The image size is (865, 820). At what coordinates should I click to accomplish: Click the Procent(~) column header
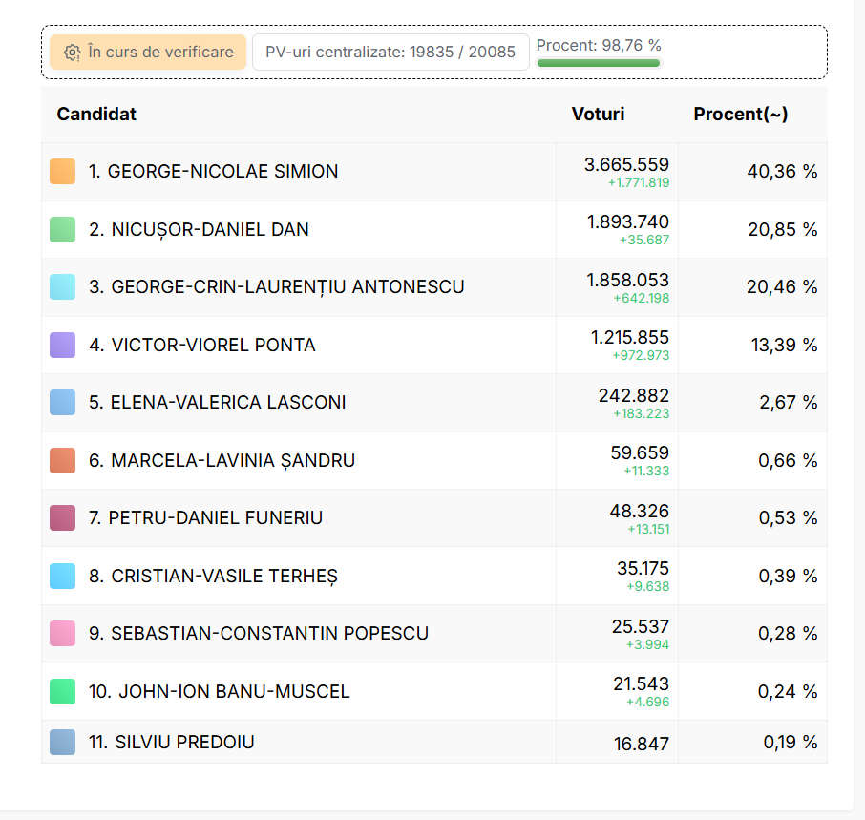[740, 115]
